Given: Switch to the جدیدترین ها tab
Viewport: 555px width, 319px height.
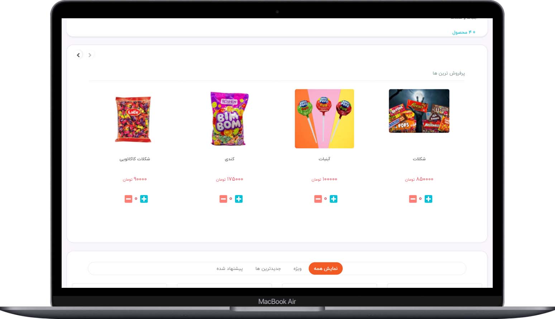Looking at the screenshot, I should [268, 268].
